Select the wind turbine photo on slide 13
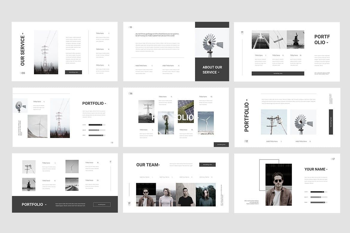 (x=37, y=126)
